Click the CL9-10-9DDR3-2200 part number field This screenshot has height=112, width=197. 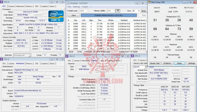point(159,79)
